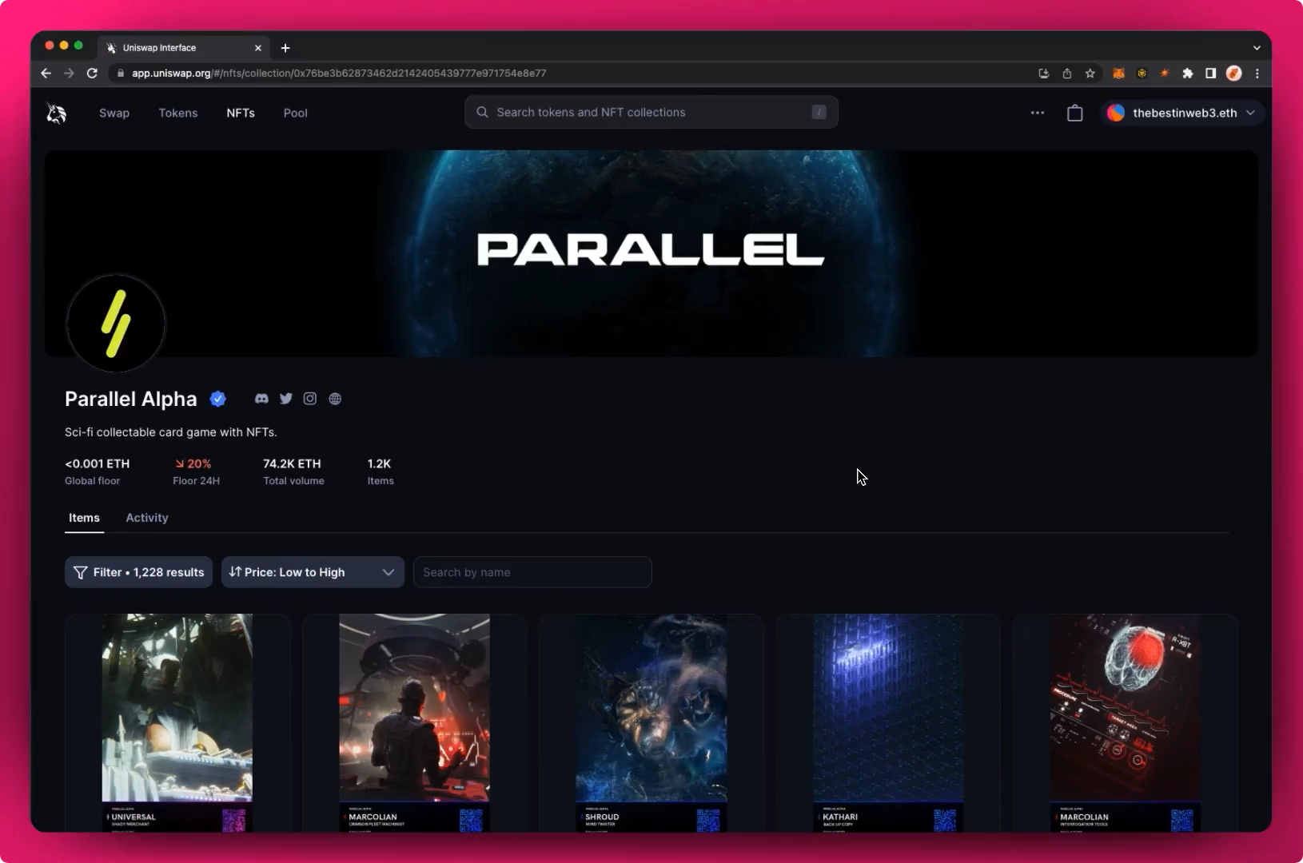Open the MetaMask fox extension
The image size is (1303, 863).
(x=1119, y=74)
